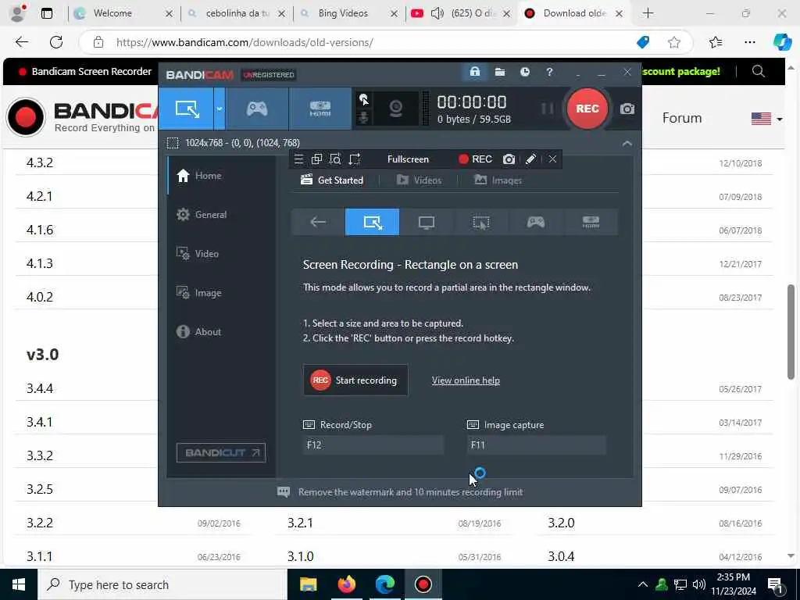Open the scheduled recording clock icon
800x600 pixels.
click(x=524, y=72)
